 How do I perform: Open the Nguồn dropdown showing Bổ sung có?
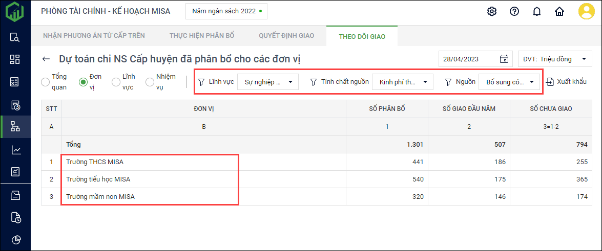509,82
